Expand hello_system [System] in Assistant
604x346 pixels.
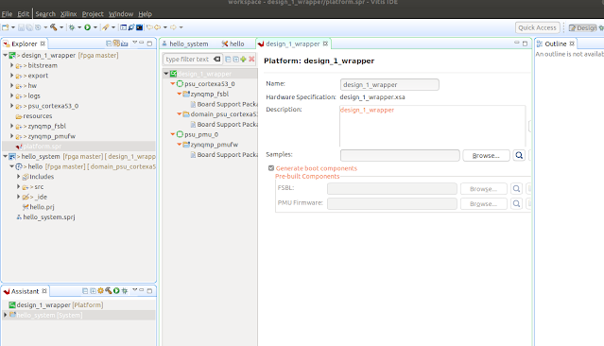[x=5, y=315]
